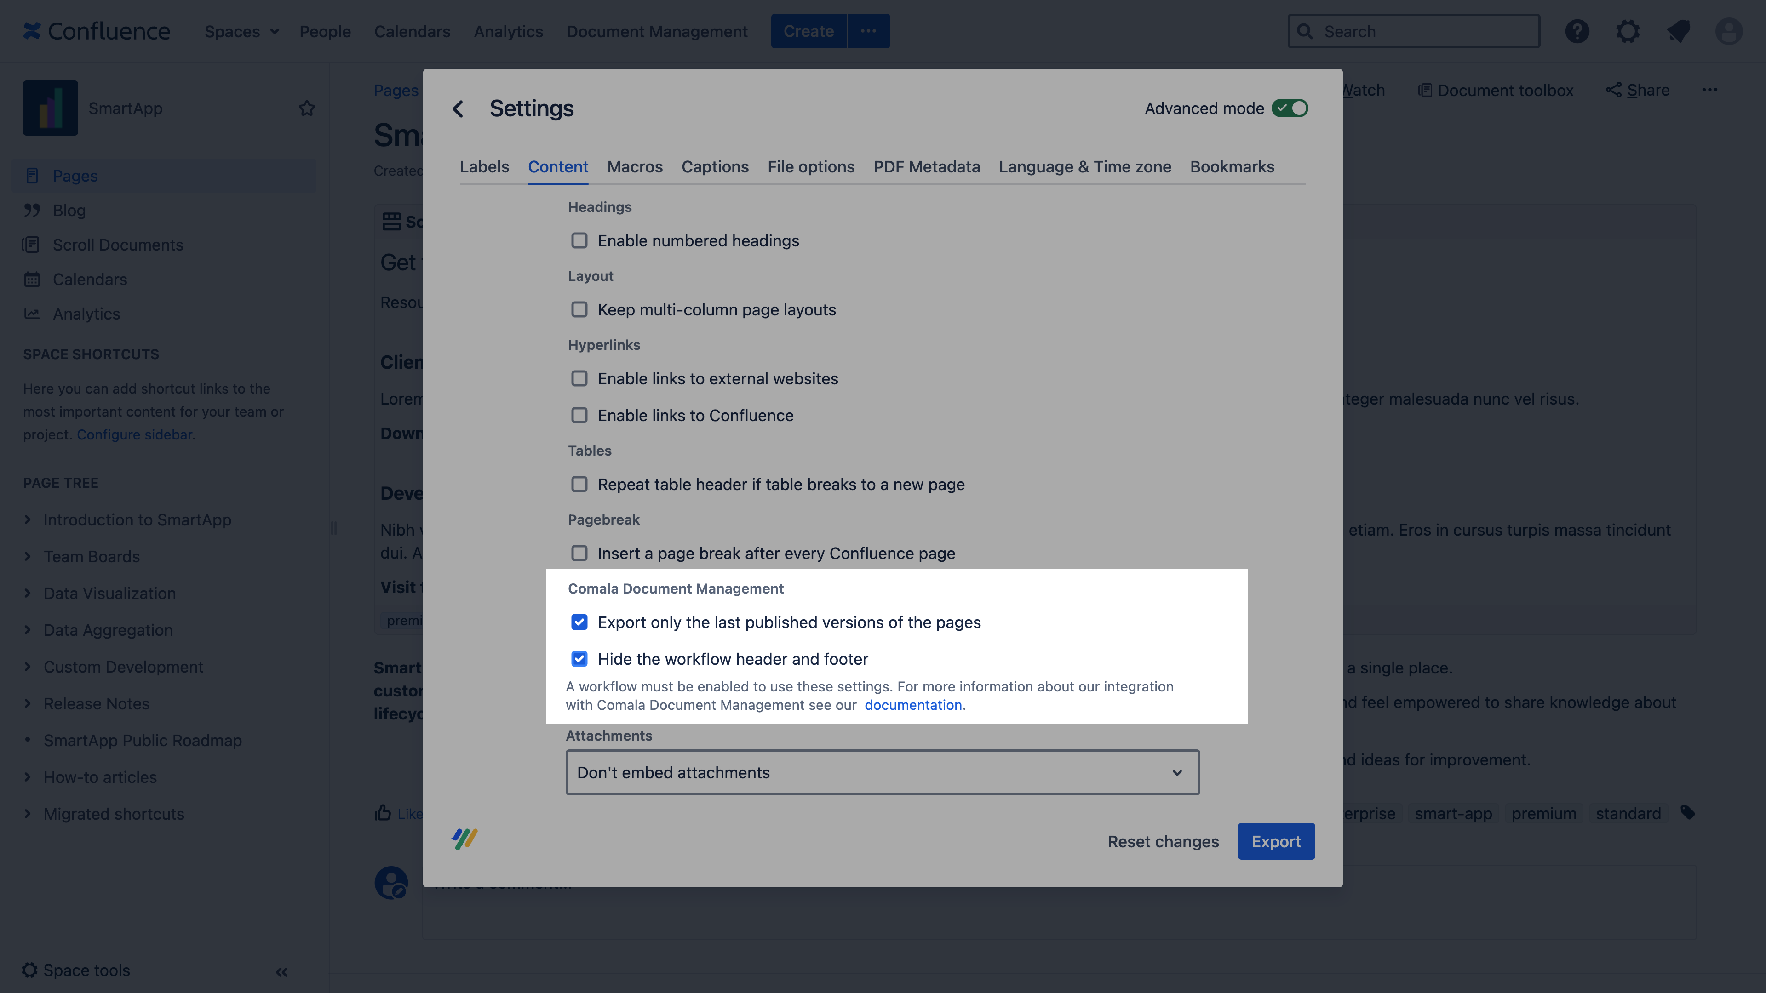The image size is (1766, 993).
Task: Click the notifications icon in top bar
Action: 1678,32
